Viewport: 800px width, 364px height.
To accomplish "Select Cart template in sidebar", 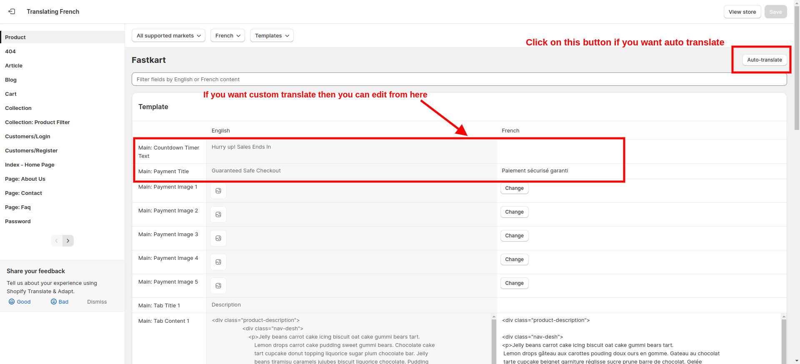I will point(62,94).
